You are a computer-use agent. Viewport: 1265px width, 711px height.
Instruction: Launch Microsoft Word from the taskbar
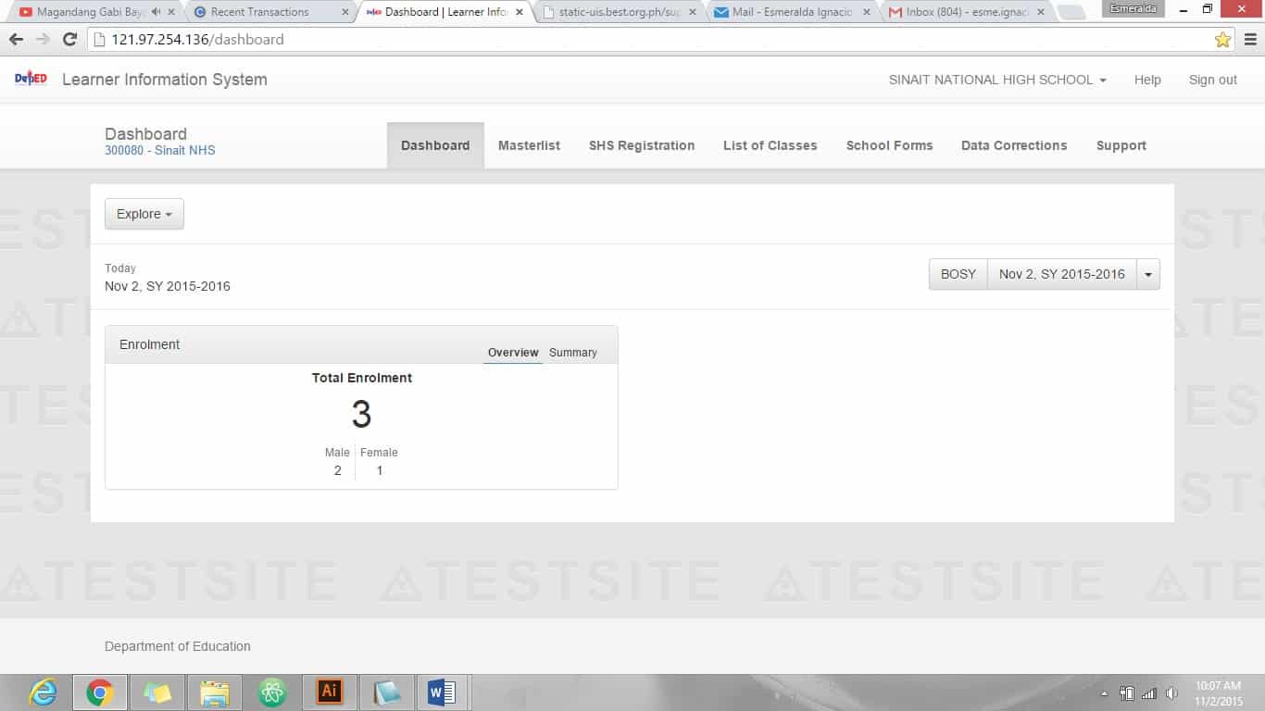tap(441, 692)
